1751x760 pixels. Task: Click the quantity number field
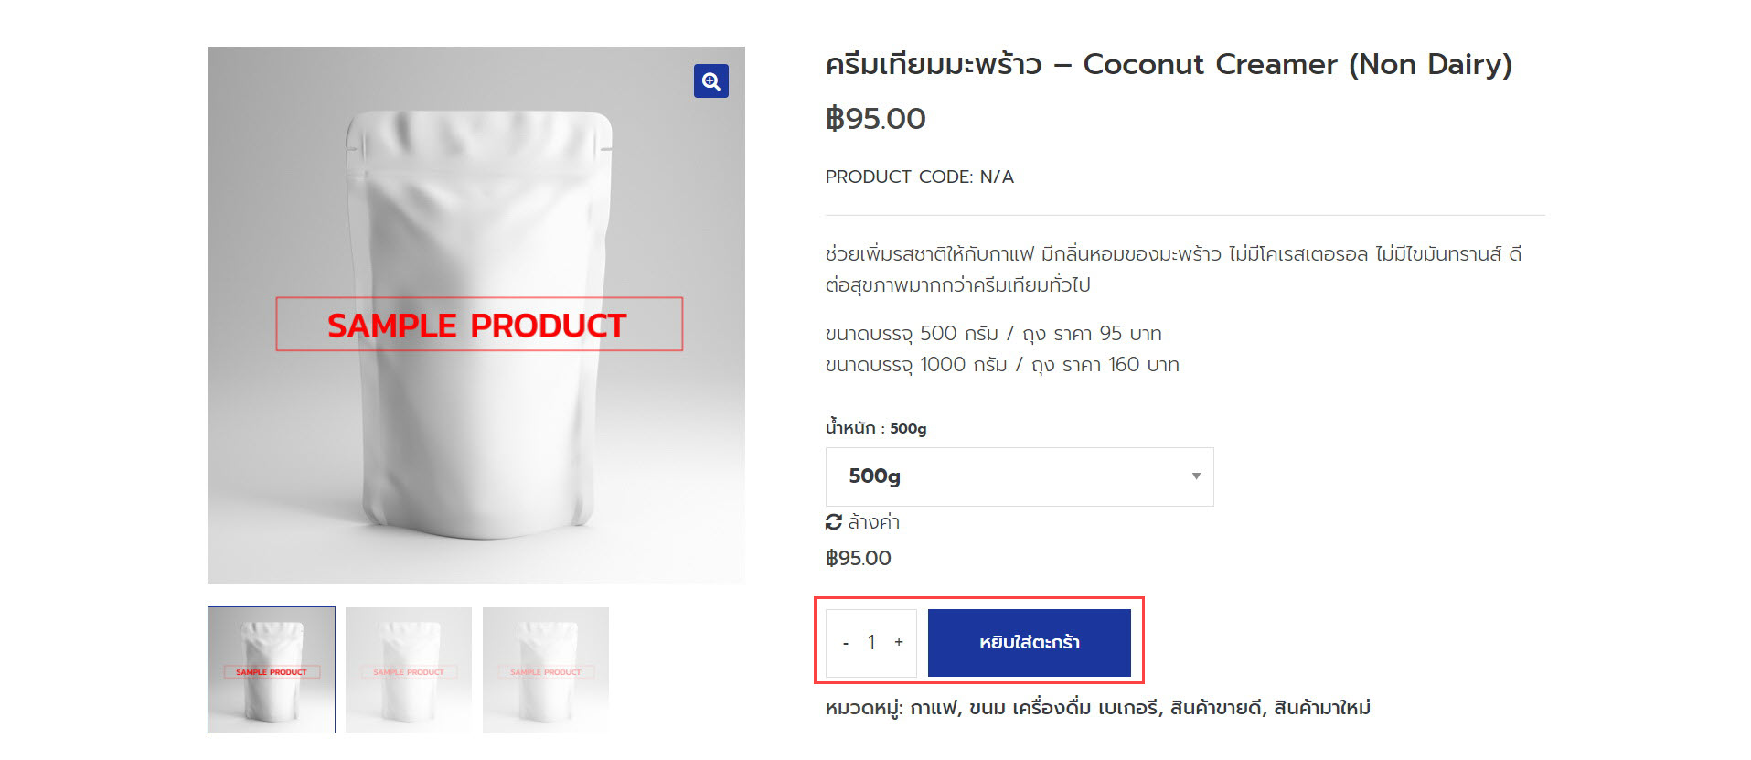pyautogui.click(x=871, y=643)
